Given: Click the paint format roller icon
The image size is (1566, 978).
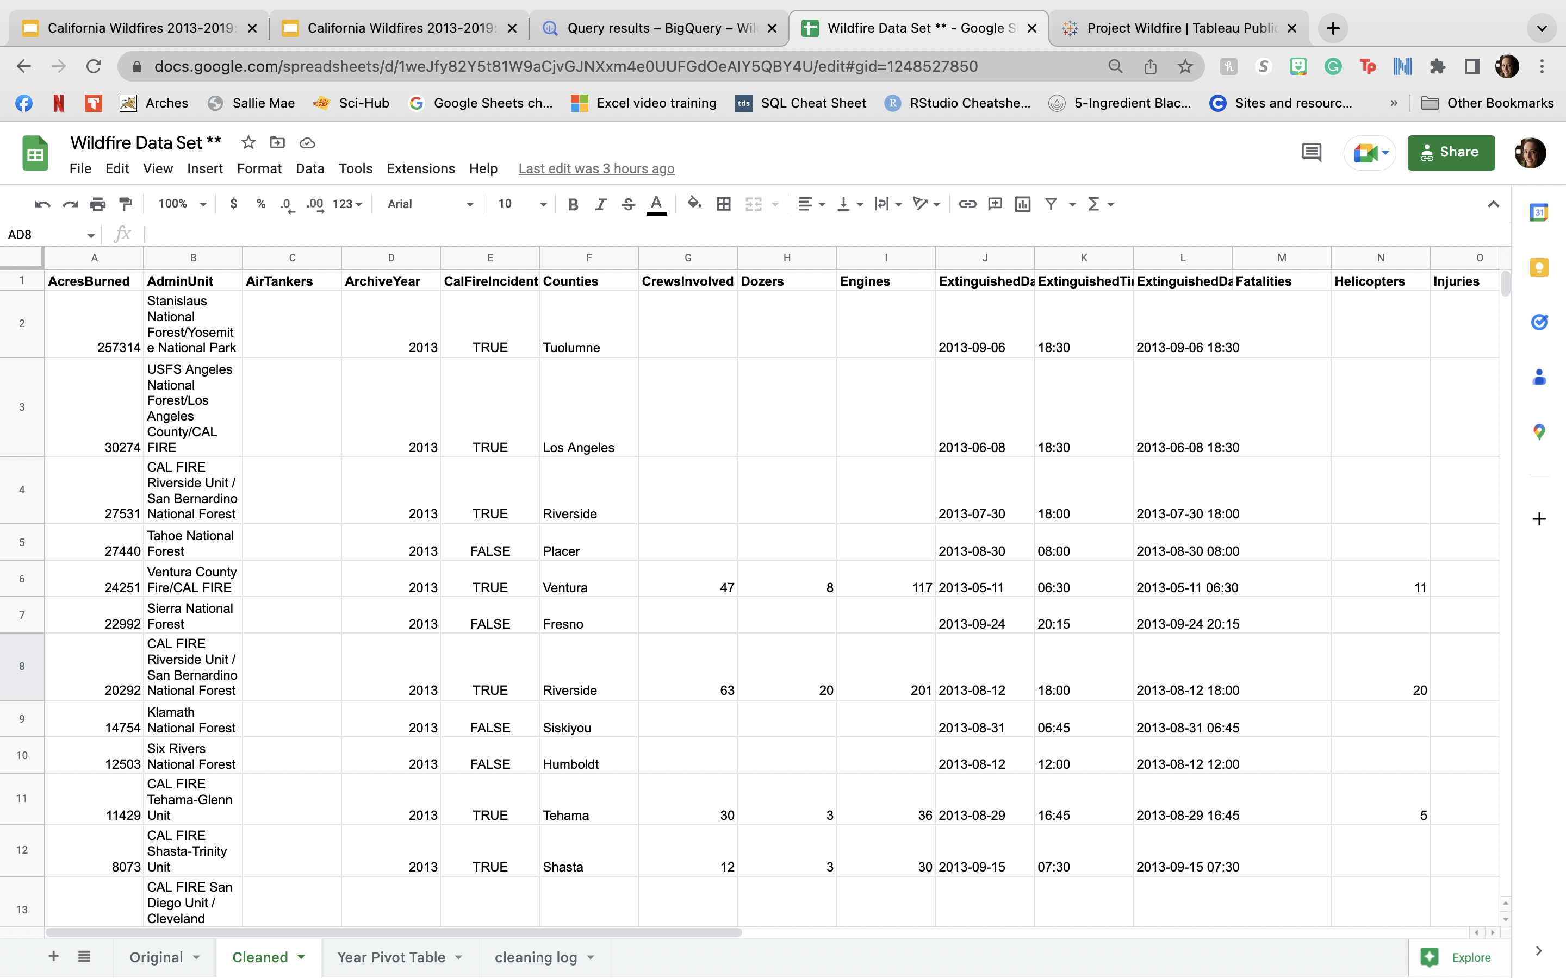Looking at the screenshot, I should 126,204.
